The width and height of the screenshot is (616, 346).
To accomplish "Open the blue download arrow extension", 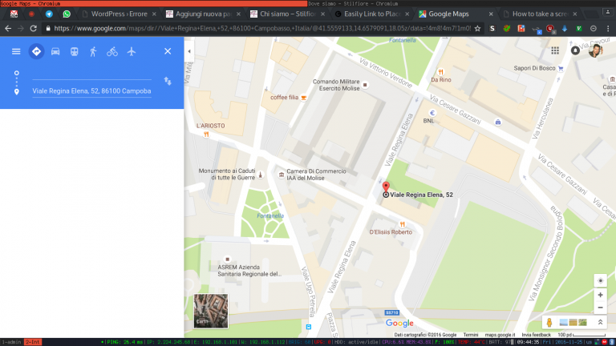I will click(565, 28).
